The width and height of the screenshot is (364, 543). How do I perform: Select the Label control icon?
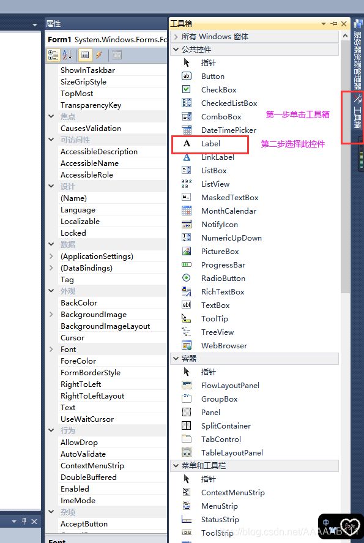click(186, 143)
